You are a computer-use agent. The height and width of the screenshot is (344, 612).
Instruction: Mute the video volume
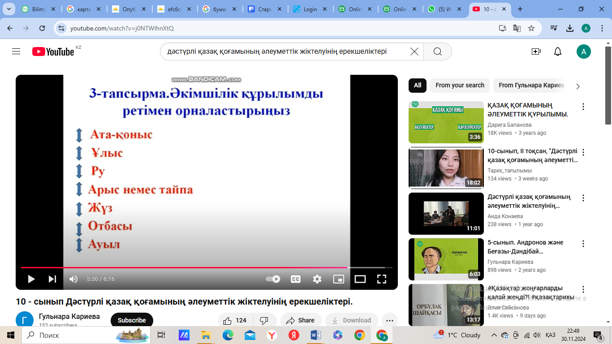73,279
